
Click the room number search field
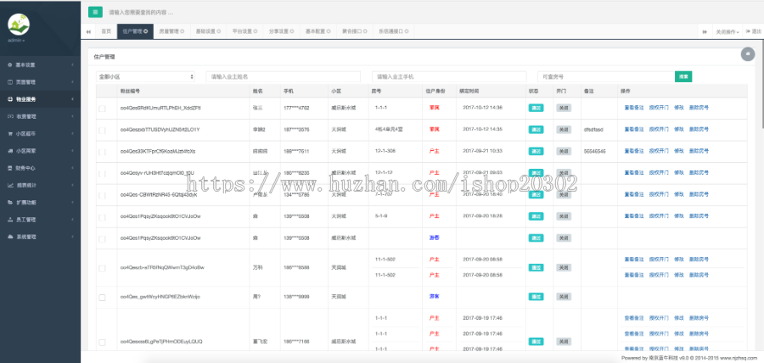pos(606,77)
